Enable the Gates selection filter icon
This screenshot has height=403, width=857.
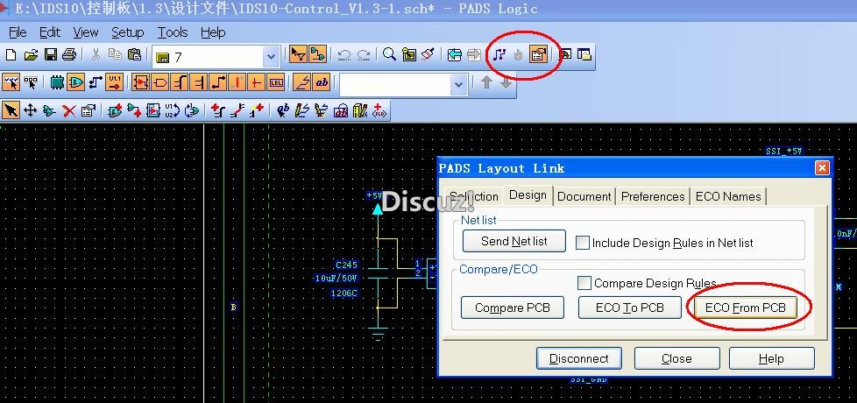coord(76,83)
